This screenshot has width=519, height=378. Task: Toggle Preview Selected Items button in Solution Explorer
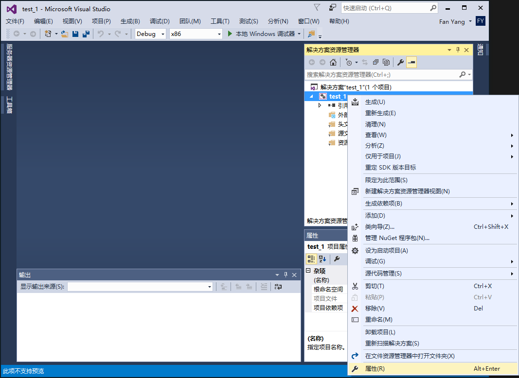412,62
